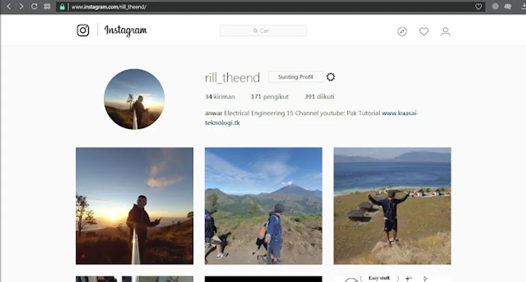Image resolution: width=526 pixels, height=282 pixels.
Task: Open the 391 diikuti following list
Action: click(319, 96)
